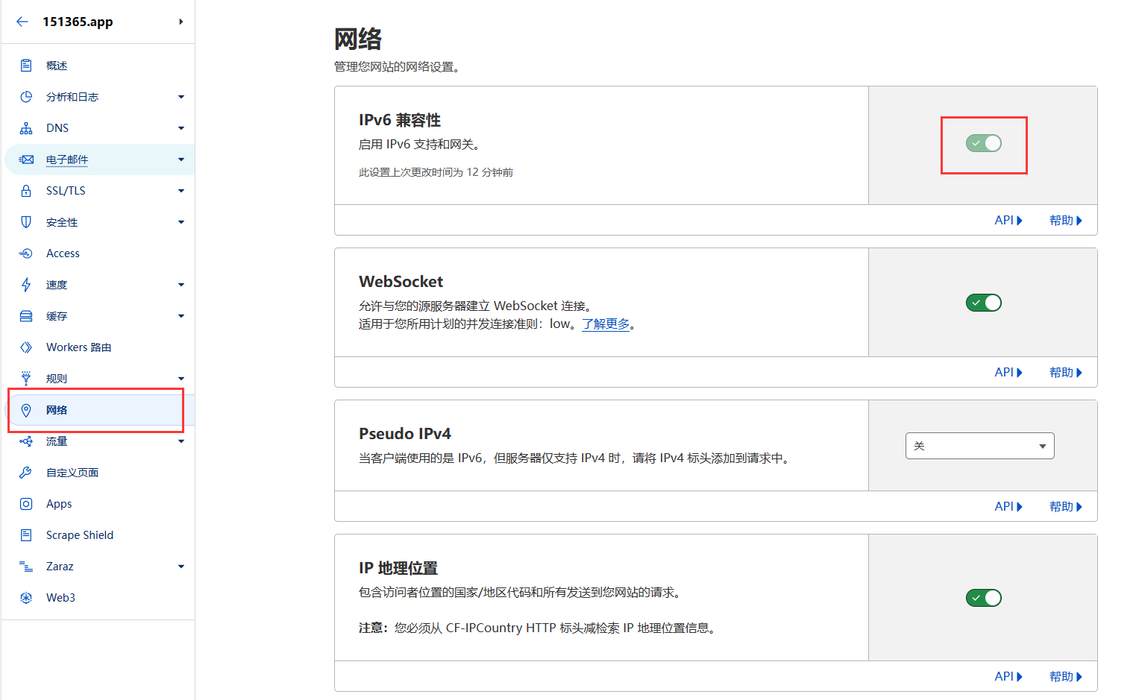Click the shield icon for 安全性
1136x700 pixels.
(x=26, y=222)
